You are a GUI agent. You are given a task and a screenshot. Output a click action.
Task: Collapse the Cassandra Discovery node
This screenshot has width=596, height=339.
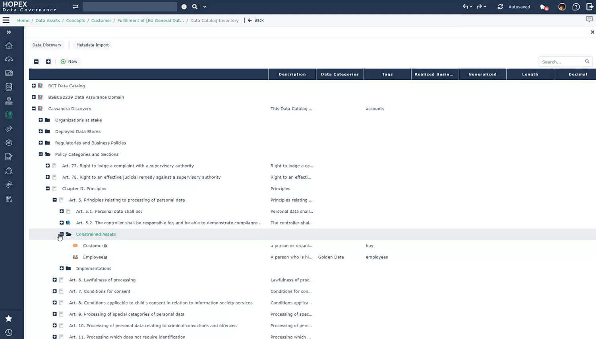pos(34,109)
